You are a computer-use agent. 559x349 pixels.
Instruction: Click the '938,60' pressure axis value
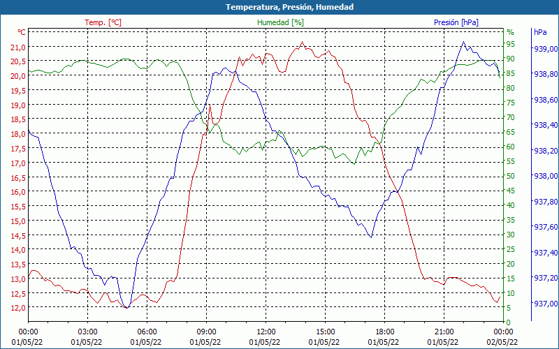tap(546, 100)
